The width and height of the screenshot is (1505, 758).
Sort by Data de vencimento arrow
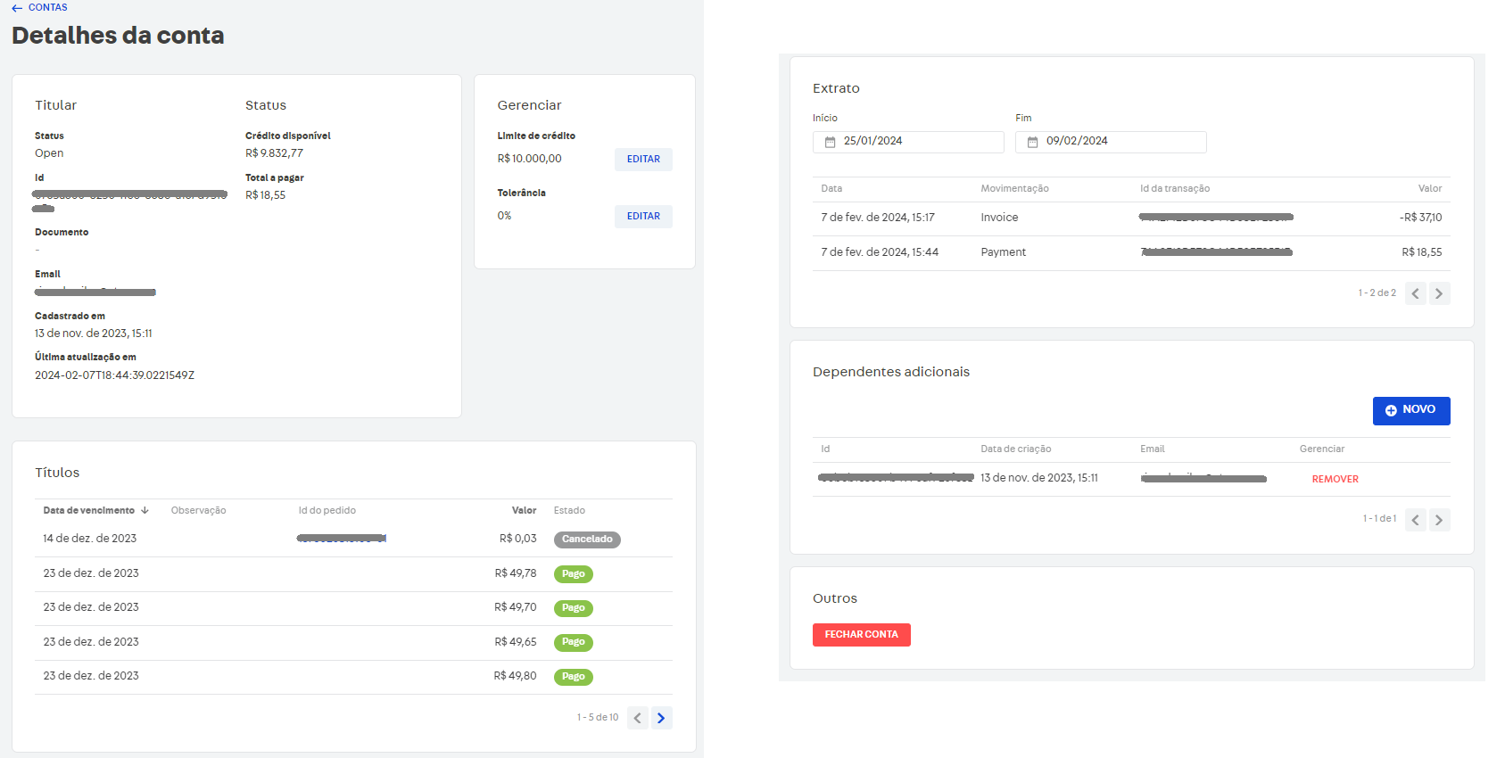[145, 511]
